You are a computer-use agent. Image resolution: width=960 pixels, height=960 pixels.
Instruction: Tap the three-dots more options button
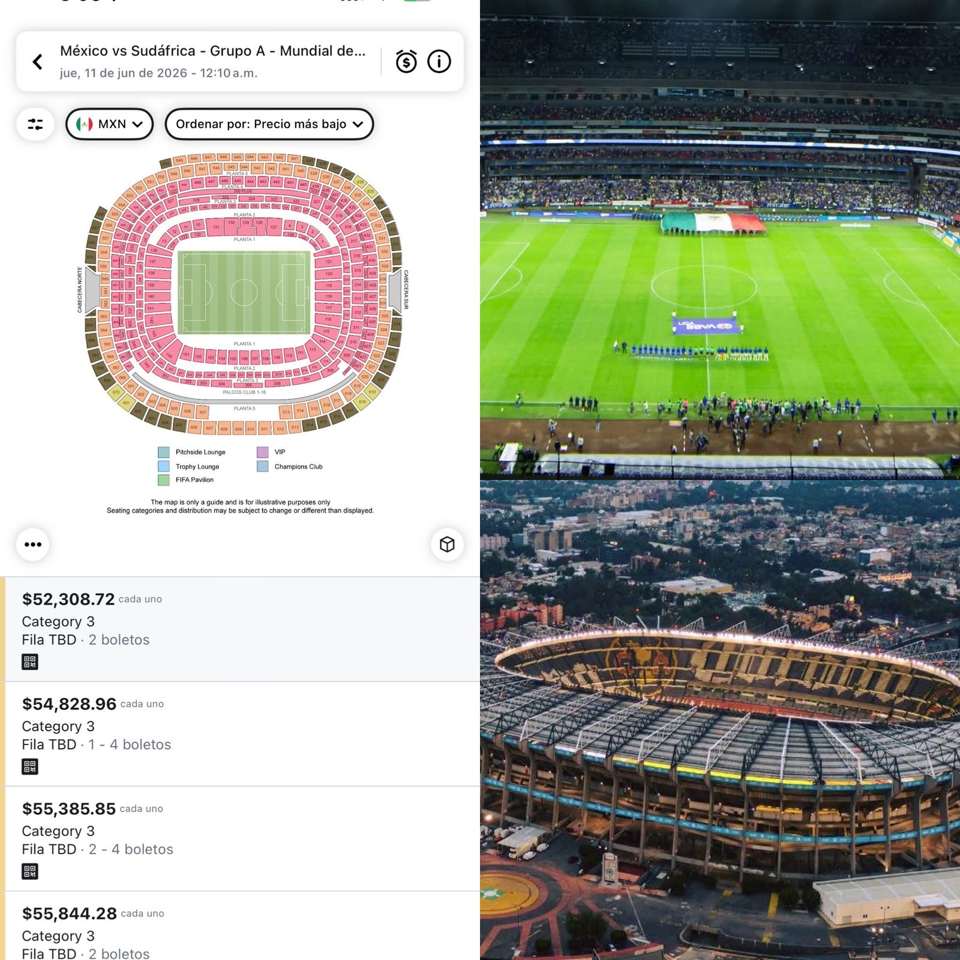[32, 544]
